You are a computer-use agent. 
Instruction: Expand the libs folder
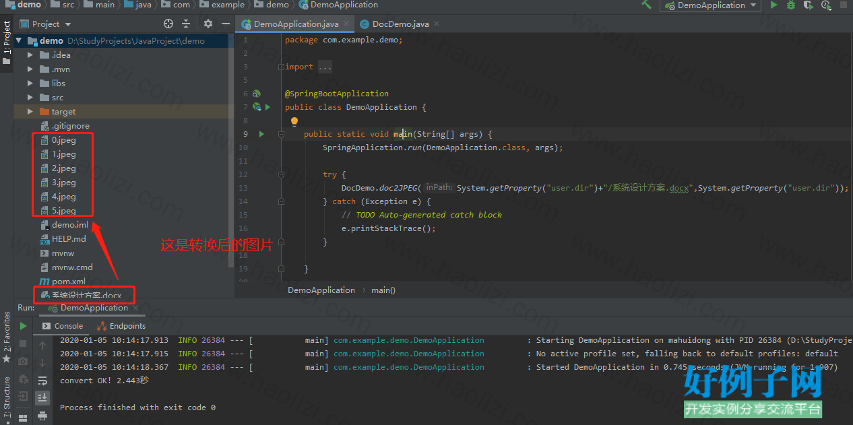coord(30,84)
